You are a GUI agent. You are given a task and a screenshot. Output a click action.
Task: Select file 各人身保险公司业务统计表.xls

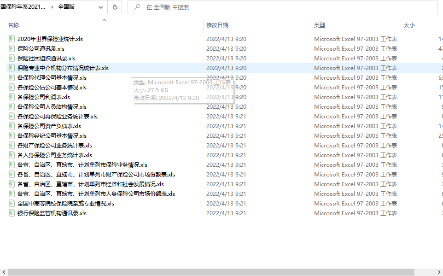click(x=55, y=155)
